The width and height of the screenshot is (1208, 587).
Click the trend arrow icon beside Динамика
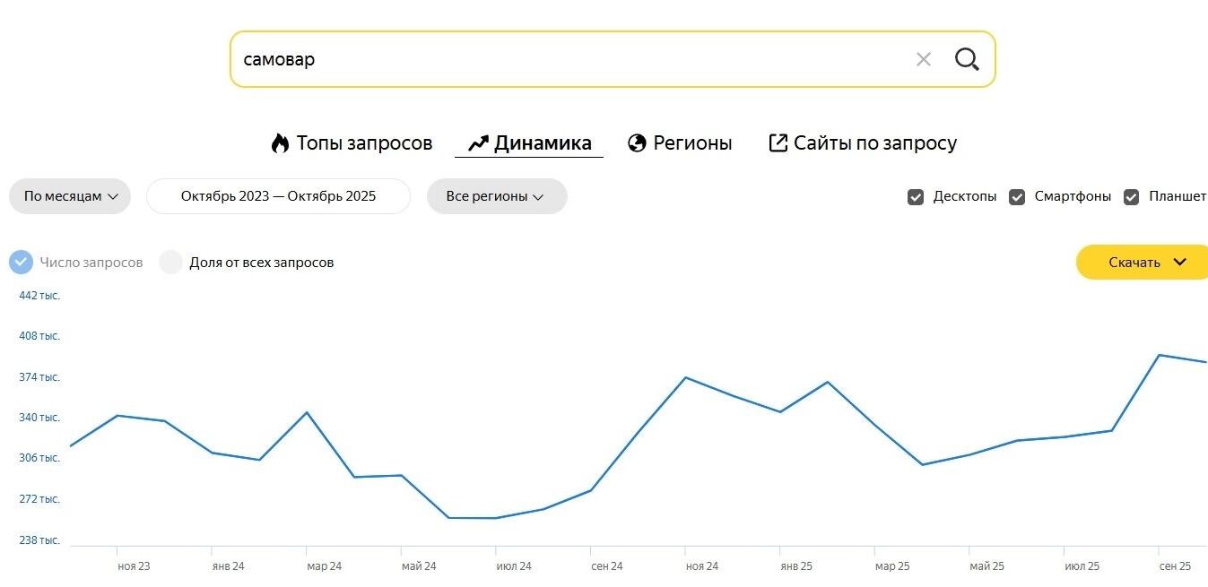coord(478,143)
